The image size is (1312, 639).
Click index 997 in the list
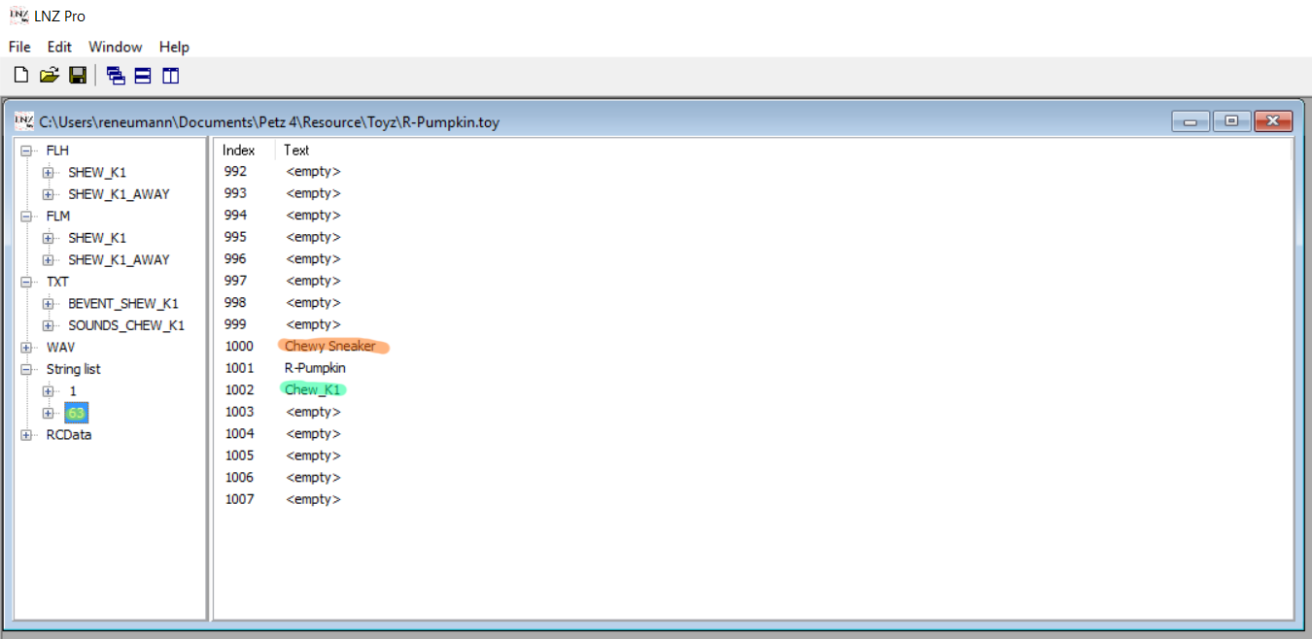click(x=235, y=281)
